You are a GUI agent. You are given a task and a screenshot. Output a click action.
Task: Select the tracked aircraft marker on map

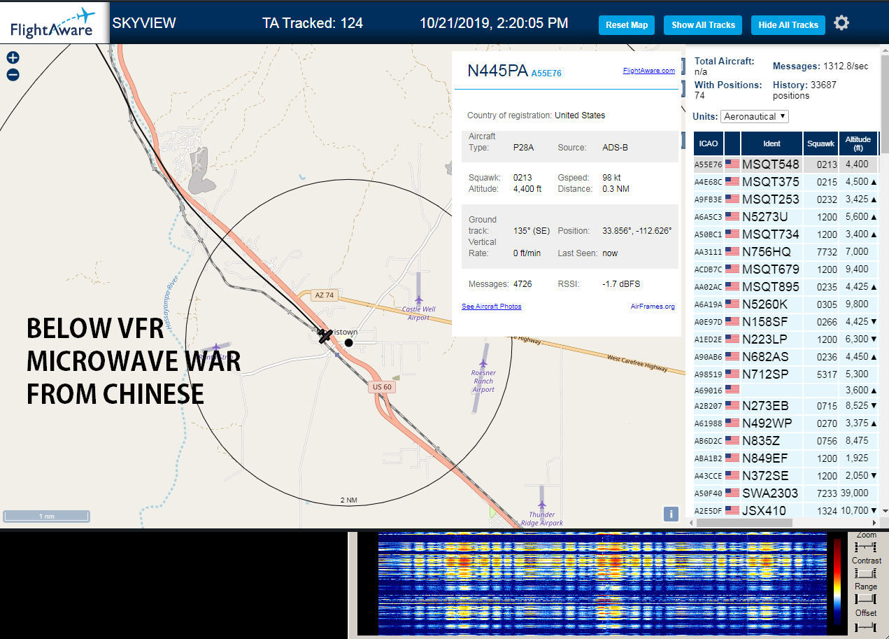point(325,336)
